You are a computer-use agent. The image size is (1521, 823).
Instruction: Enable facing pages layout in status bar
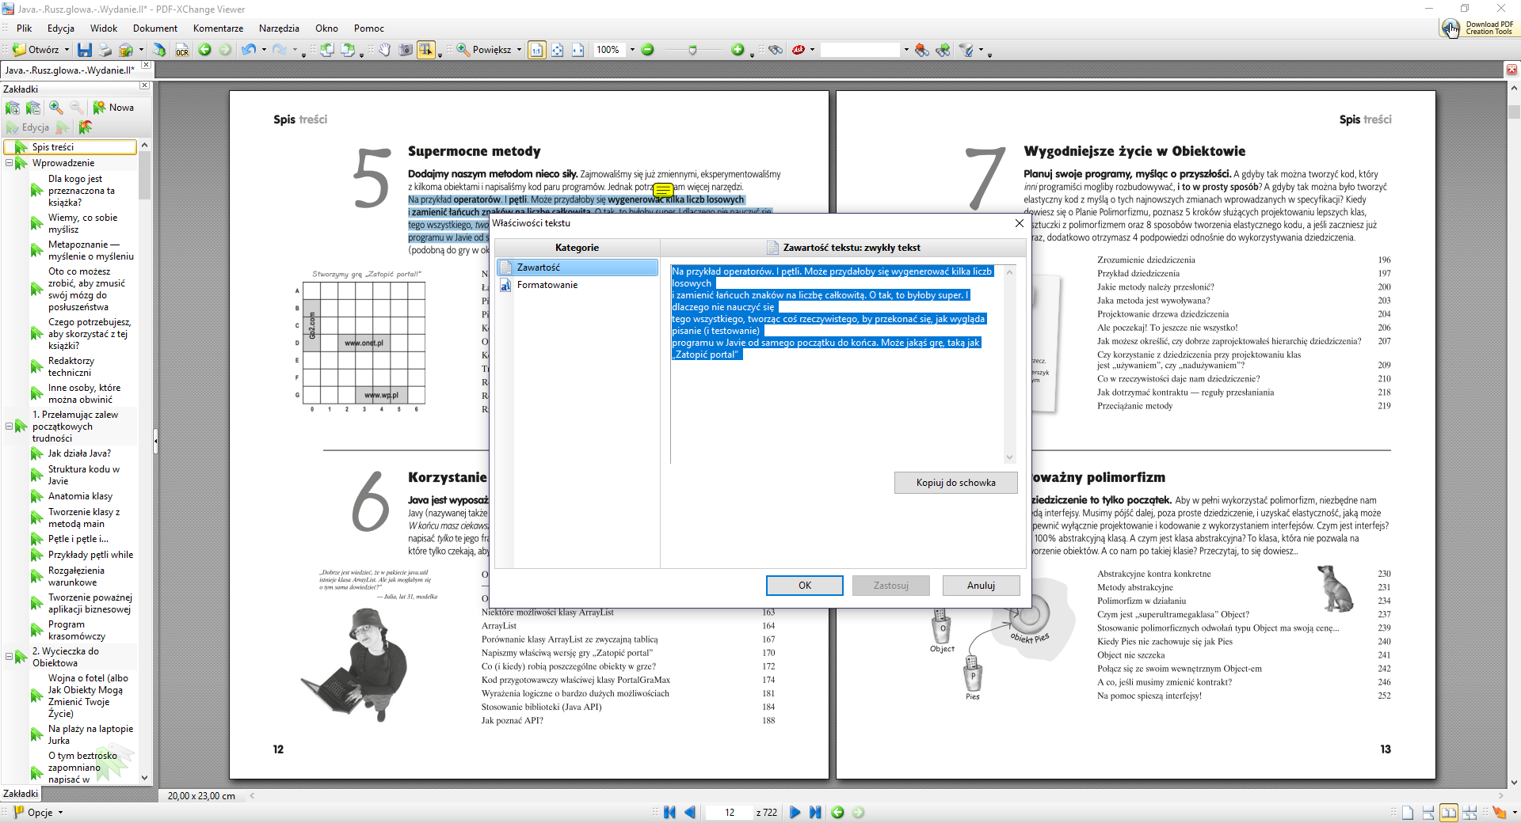click(x=1448, y=812)
